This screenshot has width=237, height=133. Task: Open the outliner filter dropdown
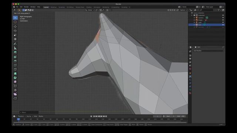click(x=219, y=10)
